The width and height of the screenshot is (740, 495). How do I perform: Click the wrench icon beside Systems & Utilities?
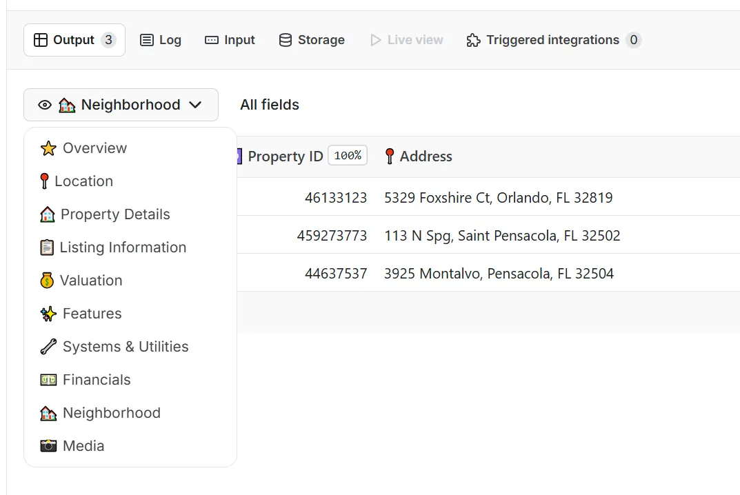tap(47, 346)
